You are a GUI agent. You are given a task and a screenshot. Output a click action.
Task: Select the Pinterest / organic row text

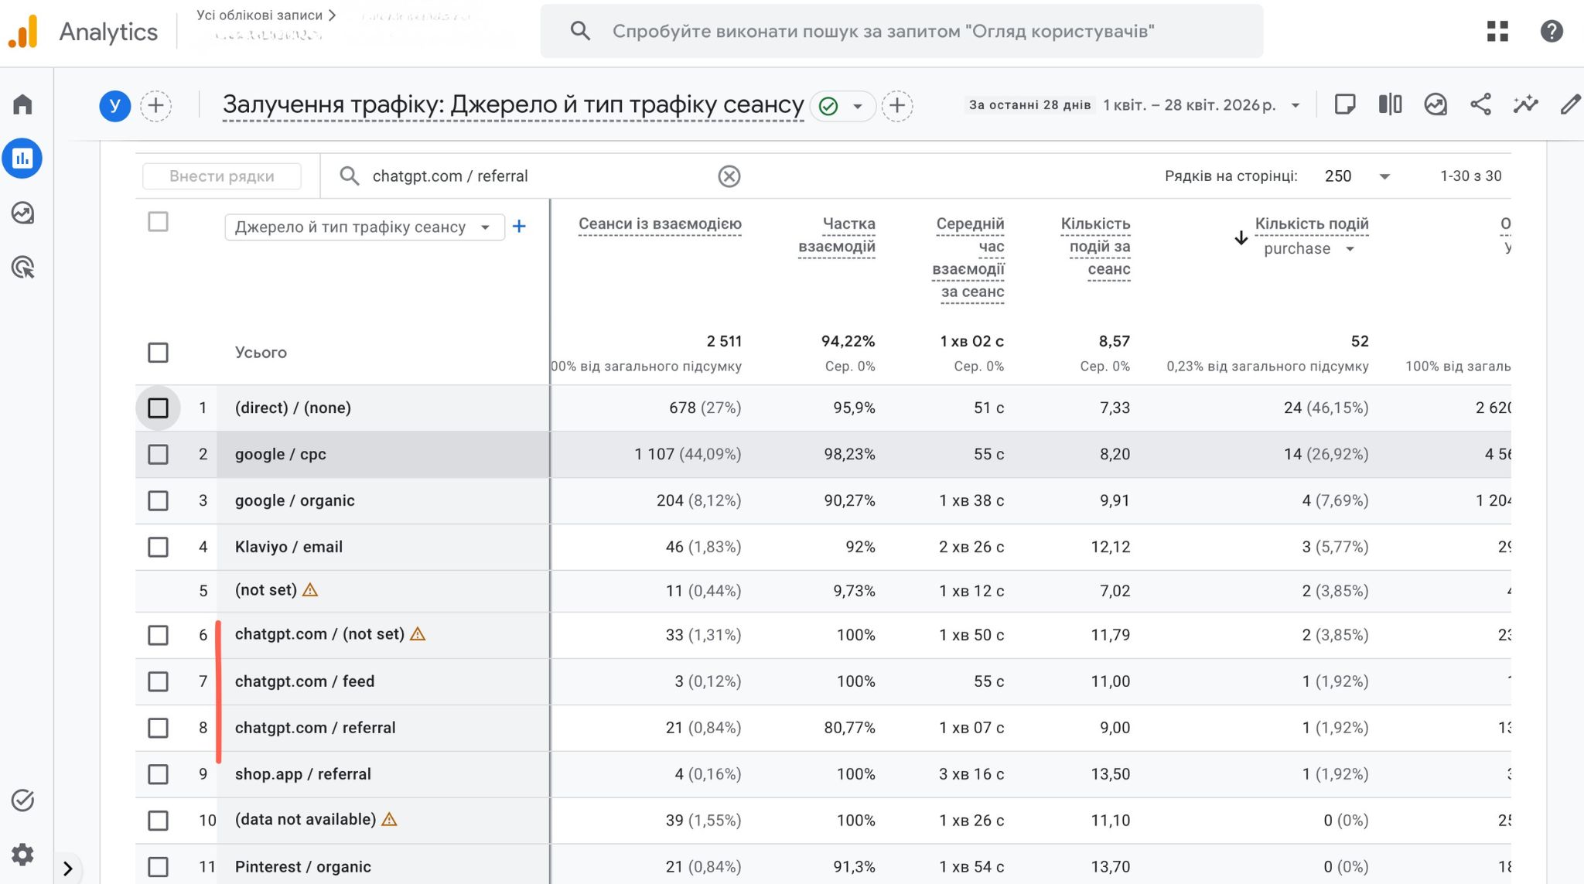303,867
